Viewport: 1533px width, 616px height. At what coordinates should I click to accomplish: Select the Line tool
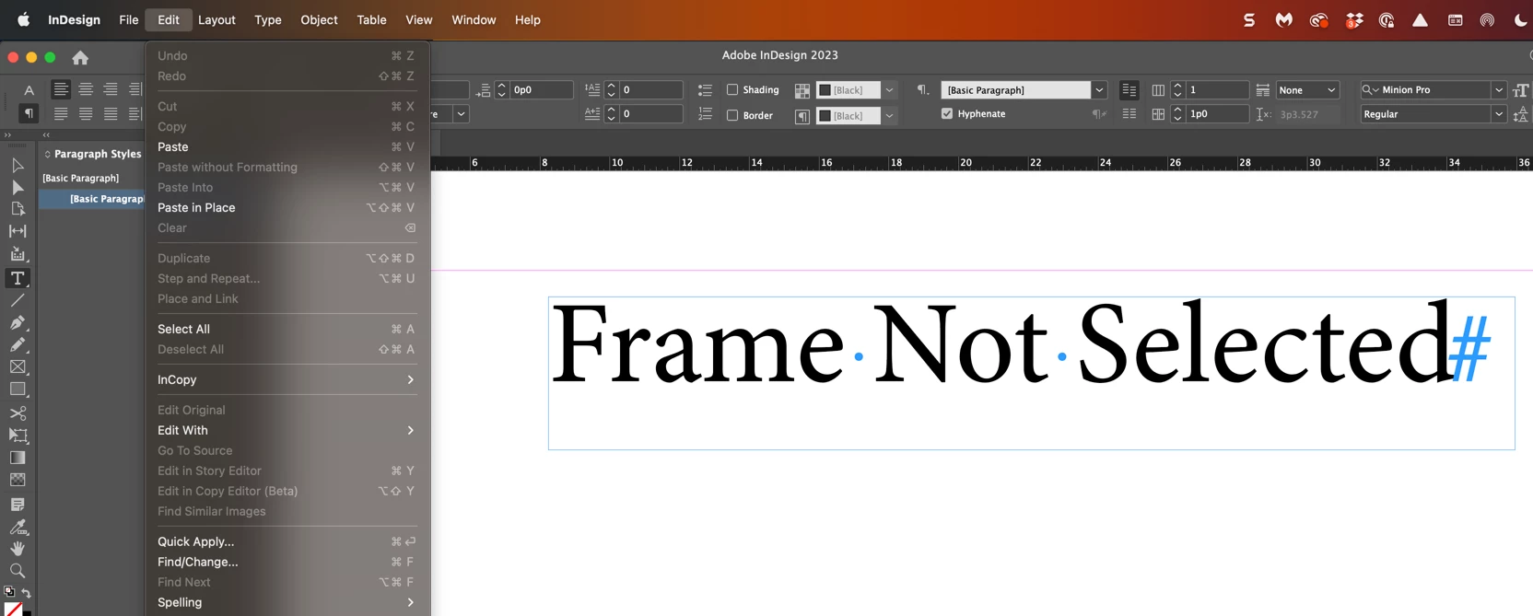18,300
